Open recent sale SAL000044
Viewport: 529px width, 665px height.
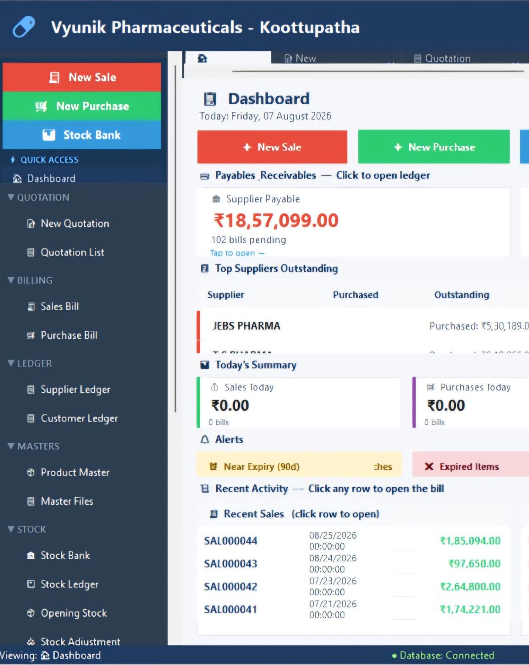(x=353, y=541)
